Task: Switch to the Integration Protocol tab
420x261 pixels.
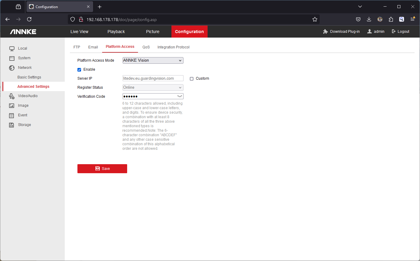Action: [173, 47]
